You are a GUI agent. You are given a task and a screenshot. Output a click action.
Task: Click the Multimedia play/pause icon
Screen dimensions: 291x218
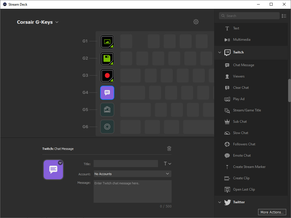227,40
